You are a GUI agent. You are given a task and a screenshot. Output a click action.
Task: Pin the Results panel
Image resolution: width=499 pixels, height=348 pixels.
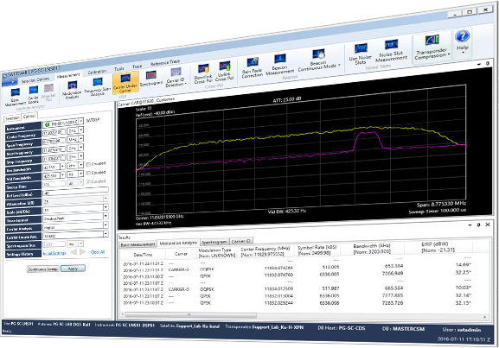(478, 225)
